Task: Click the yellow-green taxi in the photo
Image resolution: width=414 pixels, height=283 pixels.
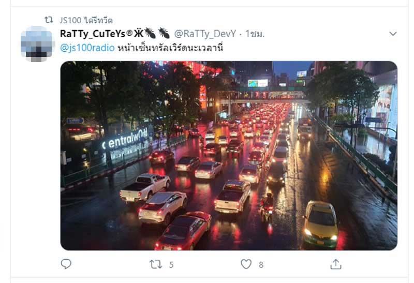Action: [x=320, y=224]
